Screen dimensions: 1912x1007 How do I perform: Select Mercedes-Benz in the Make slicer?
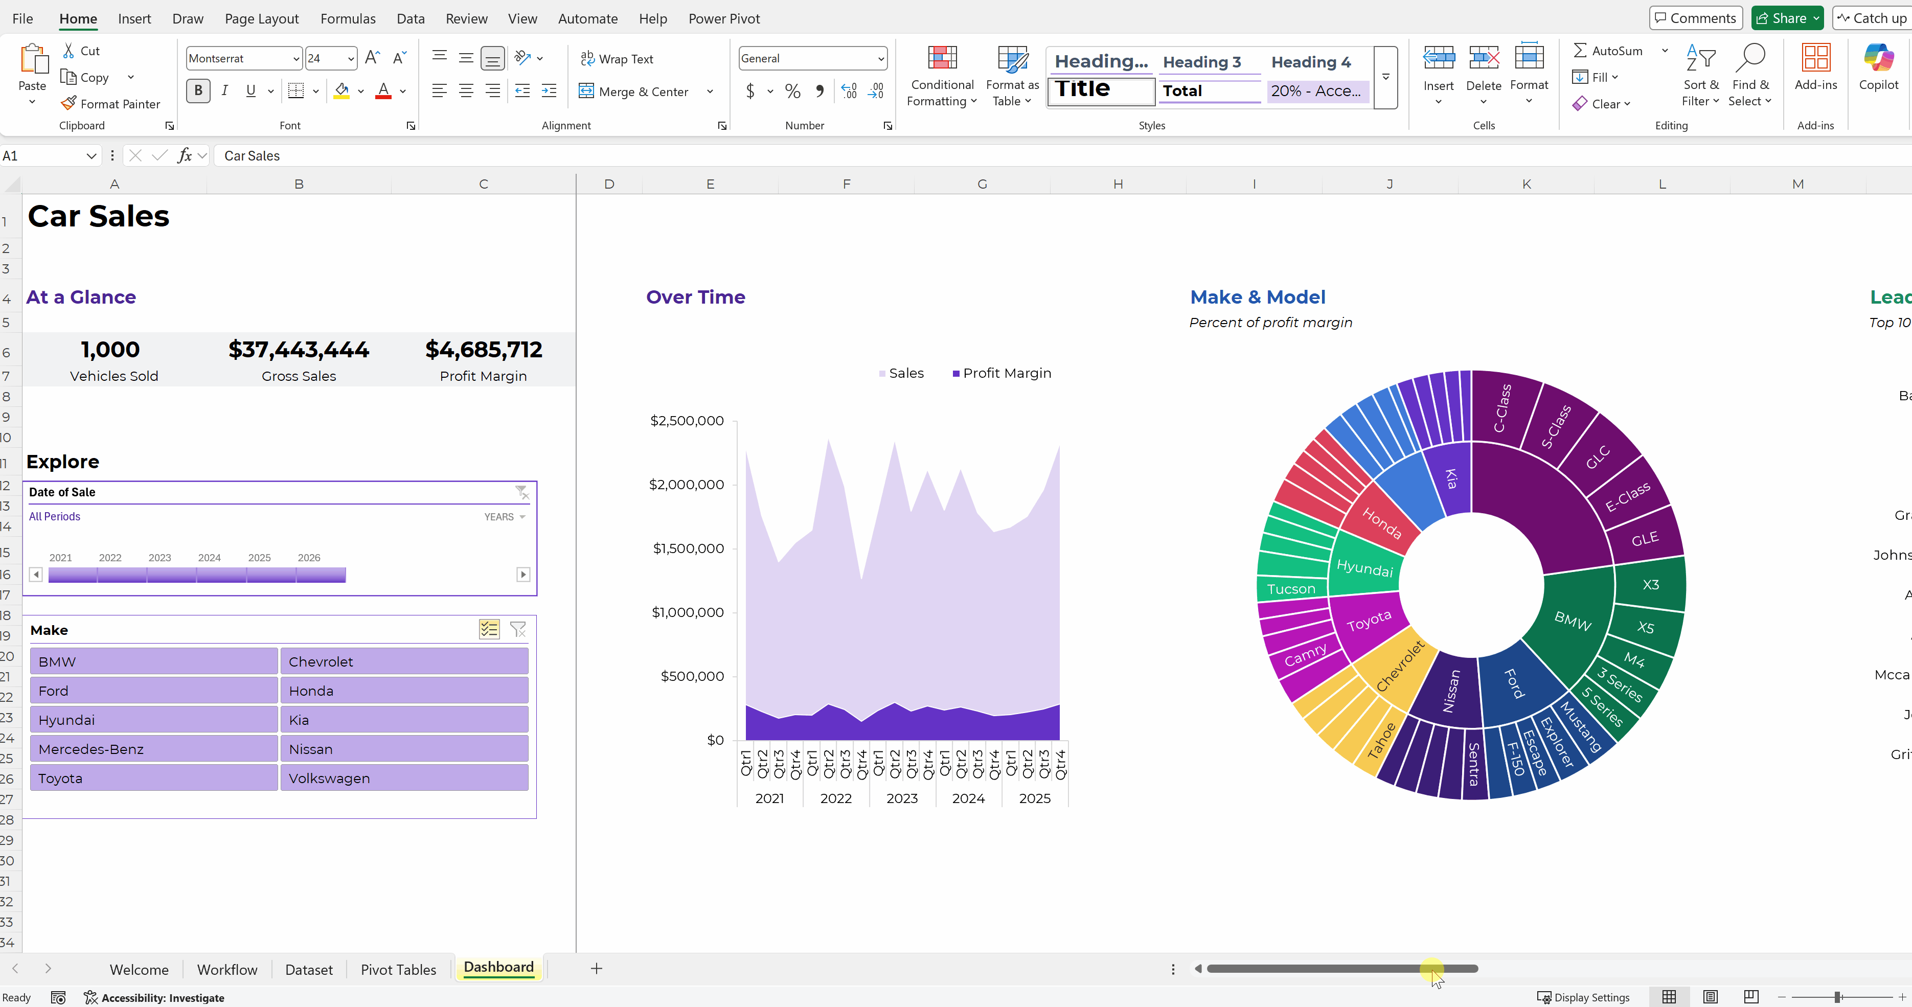point(154,749)
